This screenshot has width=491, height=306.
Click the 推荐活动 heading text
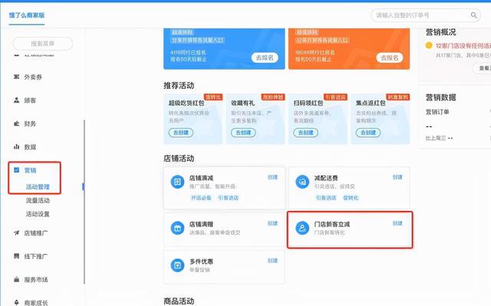click(x=179, y=85)
